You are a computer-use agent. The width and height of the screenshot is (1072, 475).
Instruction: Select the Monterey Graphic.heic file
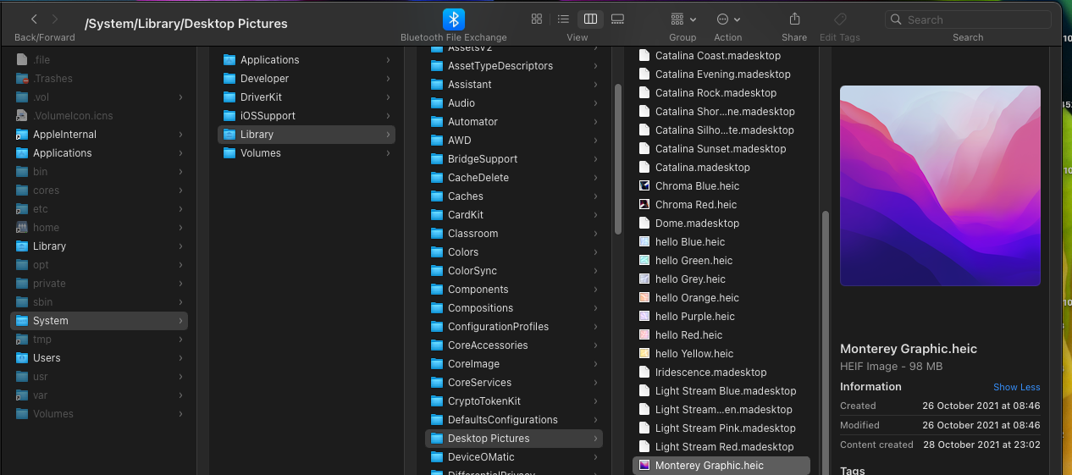[x=721, y=466]
